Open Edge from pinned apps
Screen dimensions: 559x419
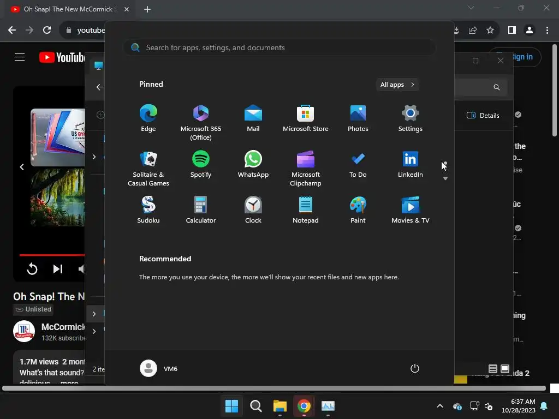(x=148, y=119)
